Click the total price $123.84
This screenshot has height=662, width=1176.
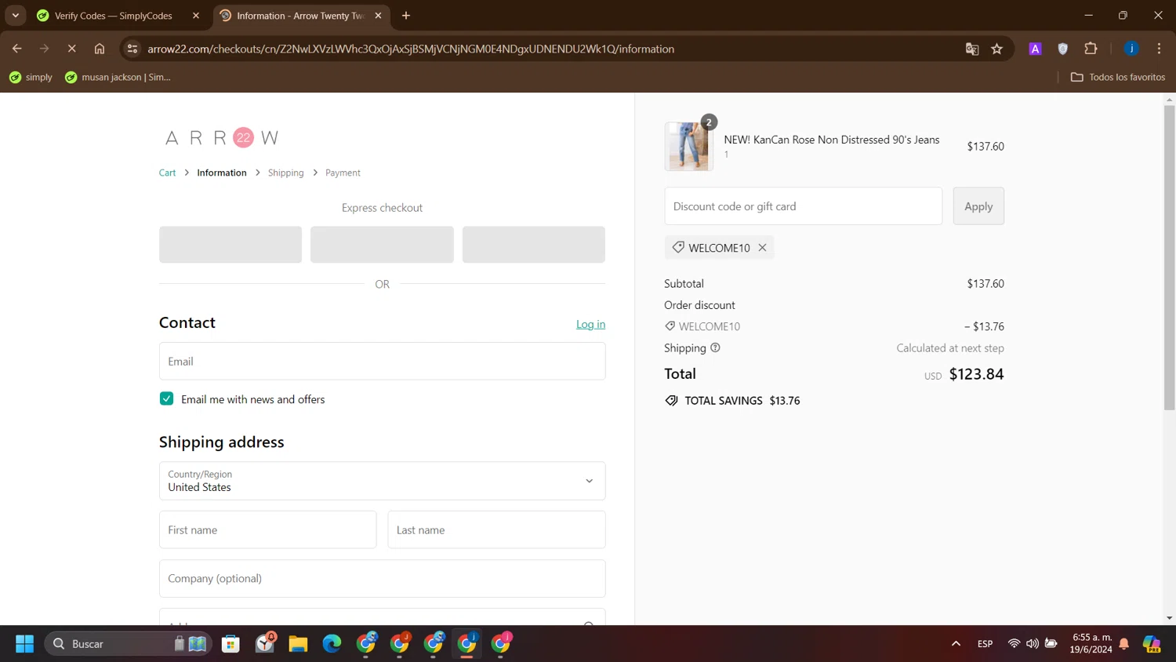(x=976, y=374)
